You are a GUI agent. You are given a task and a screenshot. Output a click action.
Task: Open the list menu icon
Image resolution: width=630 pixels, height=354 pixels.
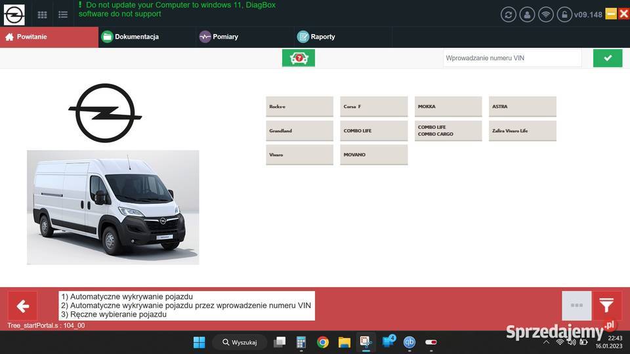[63, 15]
